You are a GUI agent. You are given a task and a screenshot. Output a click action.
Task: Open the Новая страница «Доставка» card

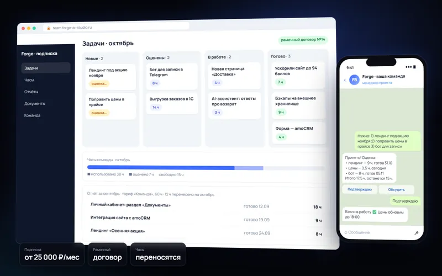tap(234, 76)
